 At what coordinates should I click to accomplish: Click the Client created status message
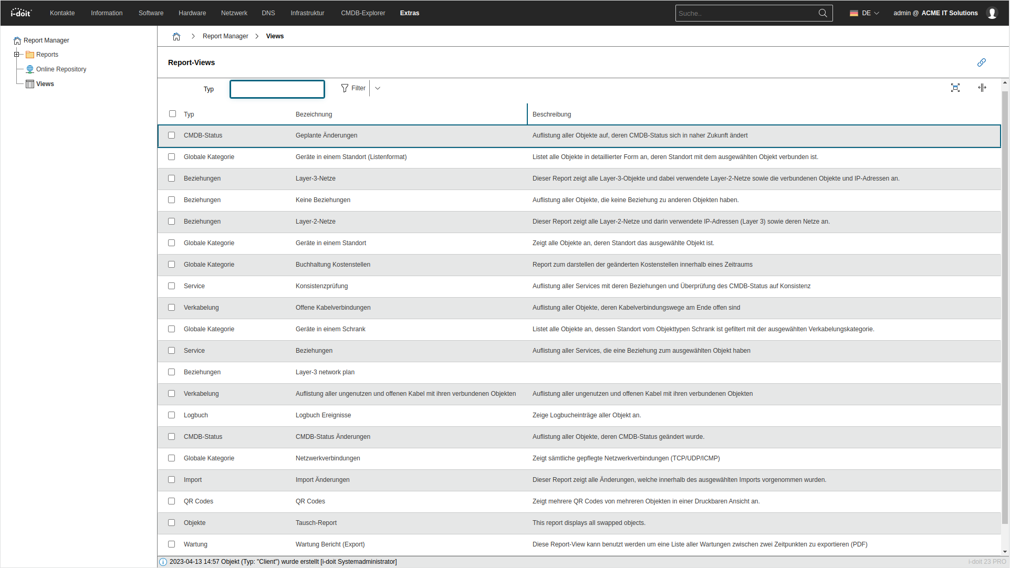point(283,562)
